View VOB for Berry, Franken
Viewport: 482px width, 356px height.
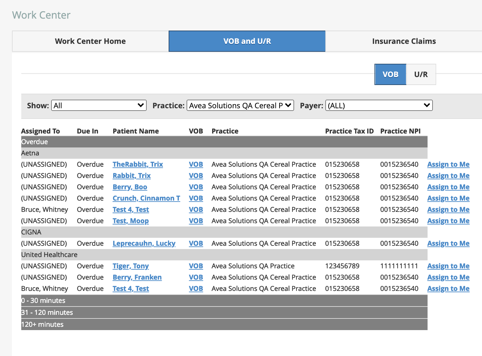point(196,277)
